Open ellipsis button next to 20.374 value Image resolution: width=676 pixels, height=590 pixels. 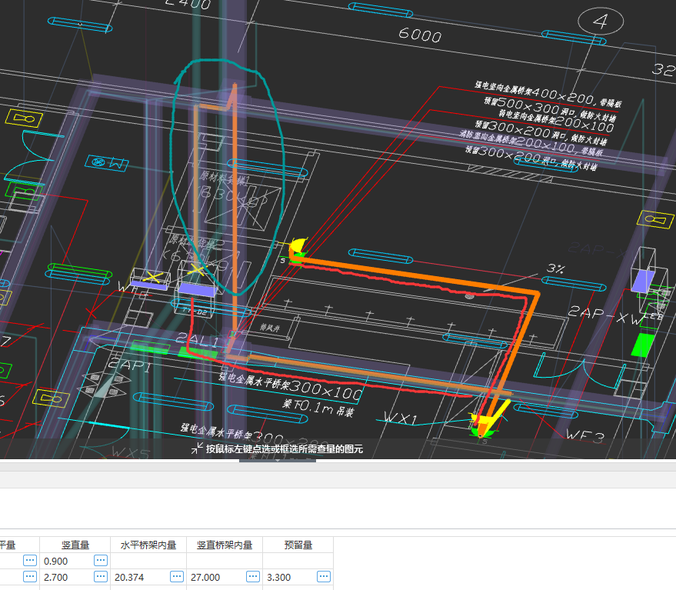tap(177, 577)
